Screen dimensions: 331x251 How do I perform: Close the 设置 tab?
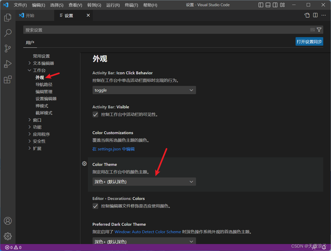[88, 15]
